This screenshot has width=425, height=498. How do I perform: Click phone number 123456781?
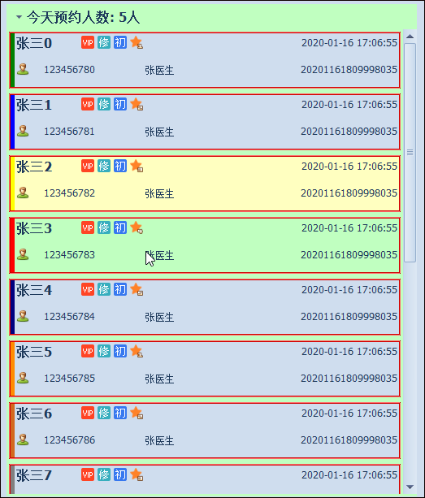pos(69,131)
